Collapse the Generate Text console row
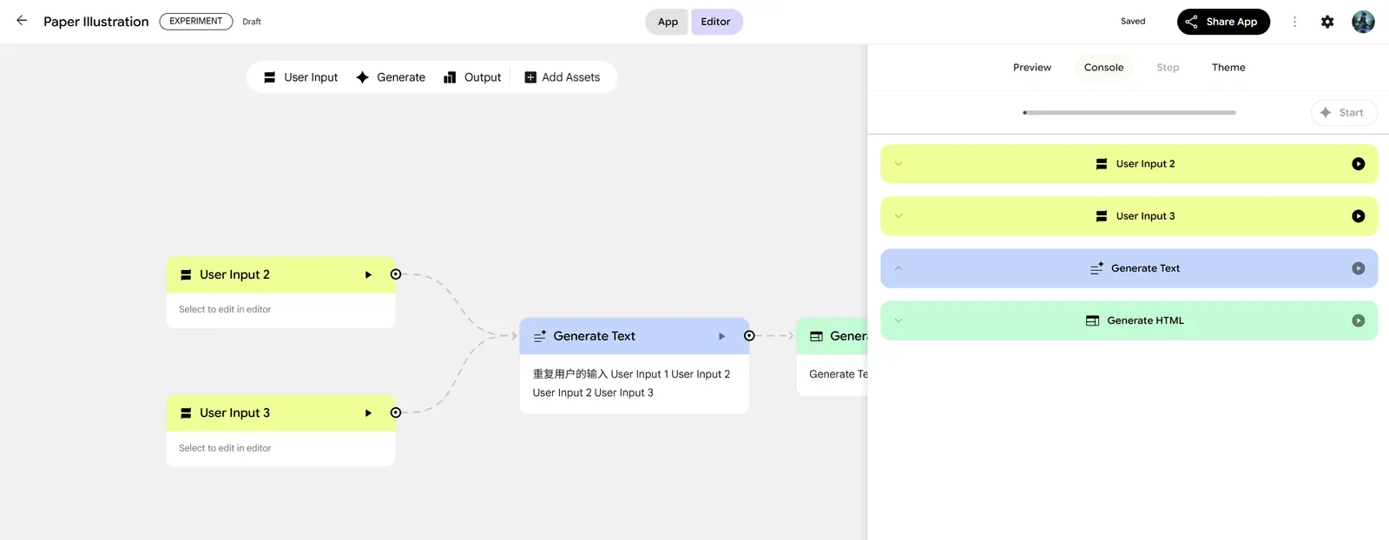Viewport: 1389px width, 540px height. point(899,268)
